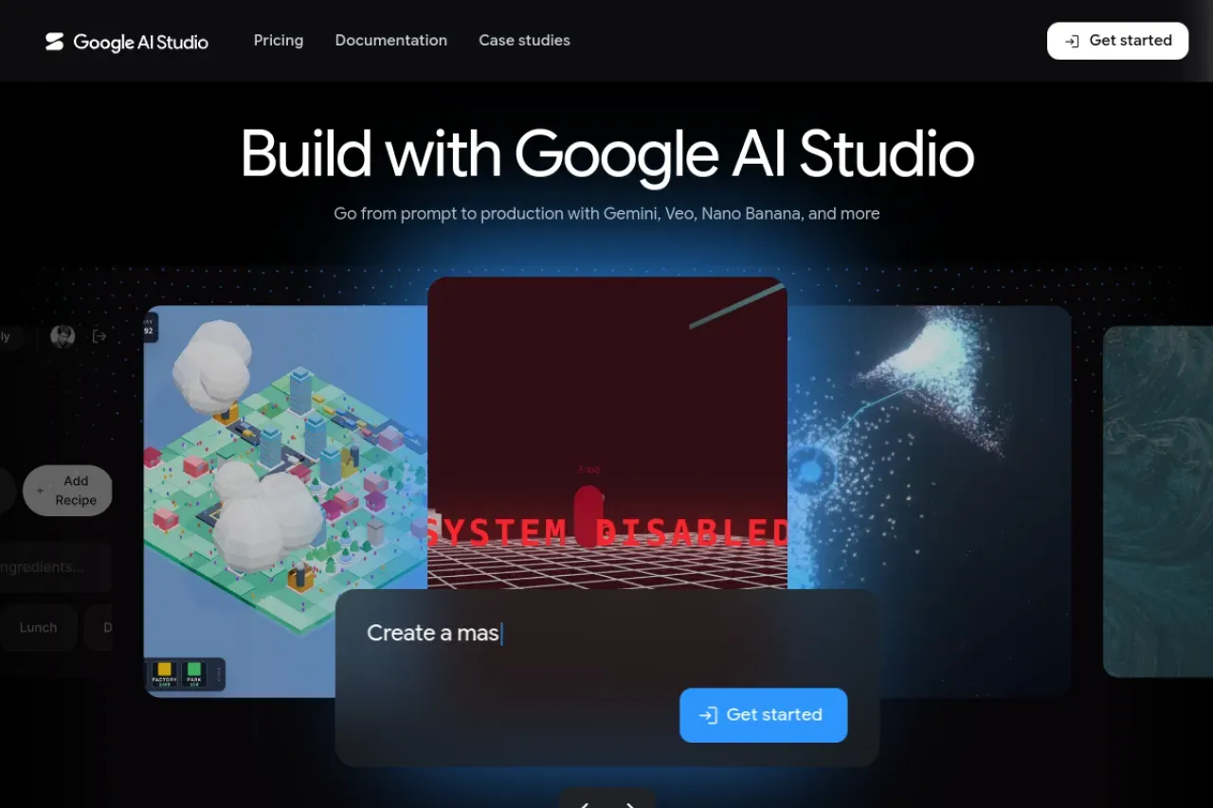
Task: Click the headline Build with Google AI Studio
Action: click(606, 154)
